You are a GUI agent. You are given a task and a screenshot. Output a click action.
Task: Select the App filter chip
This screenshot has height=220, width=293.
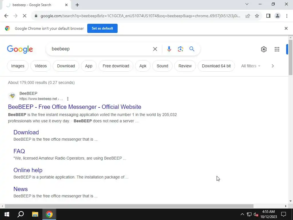(89, 66)
